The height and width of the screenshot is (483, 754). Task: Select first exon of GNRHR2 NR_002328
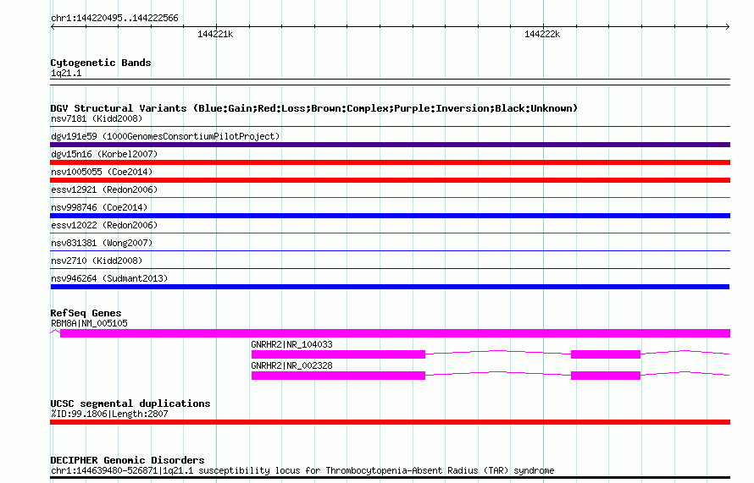[338, 376]
